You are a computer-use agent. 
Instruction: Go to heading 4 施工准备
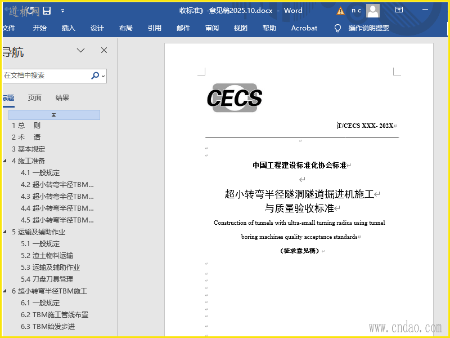(x=29, y=161)
